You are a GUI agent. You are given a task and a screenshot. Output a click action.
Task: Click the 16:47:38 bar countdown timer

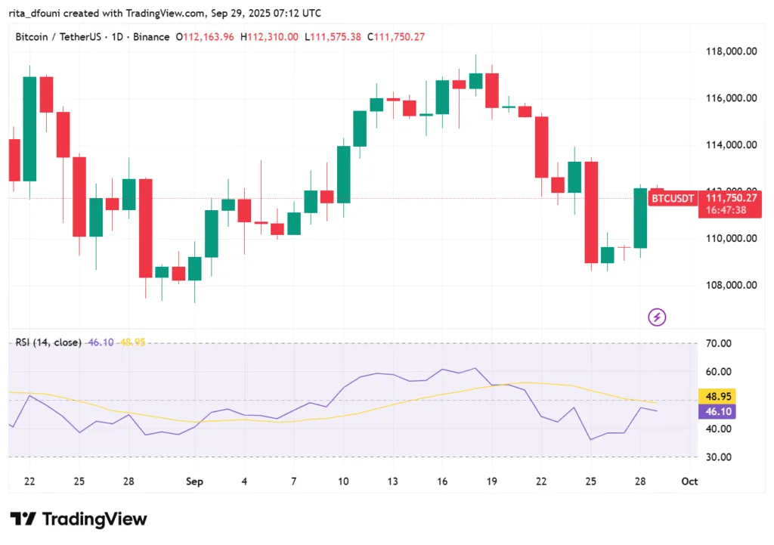726,211
